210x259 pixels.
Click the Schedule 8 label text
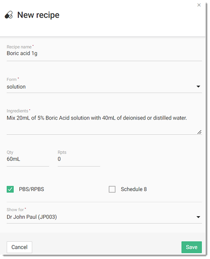(x=134, y=189)
